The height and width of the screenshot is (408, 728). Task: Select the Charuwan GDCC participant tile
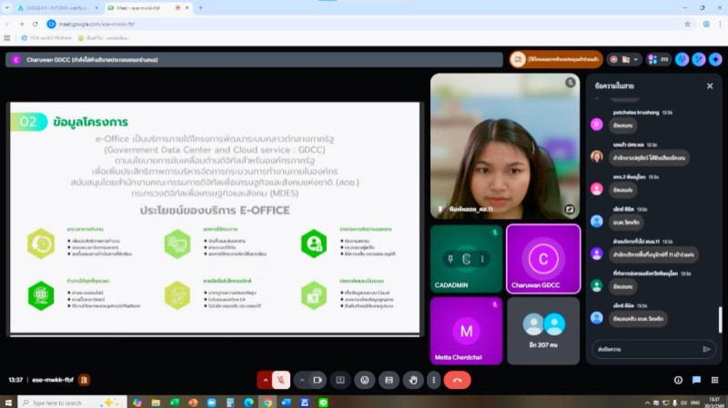(543, 258)
